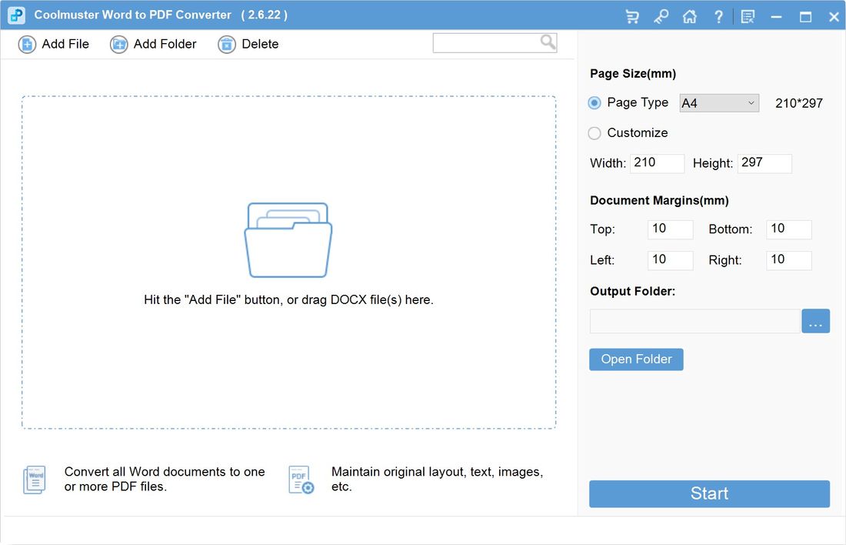Select the Customize radio button
This screenshot has height=545, width=846.
pyautogui.click(x=594, y=133)
